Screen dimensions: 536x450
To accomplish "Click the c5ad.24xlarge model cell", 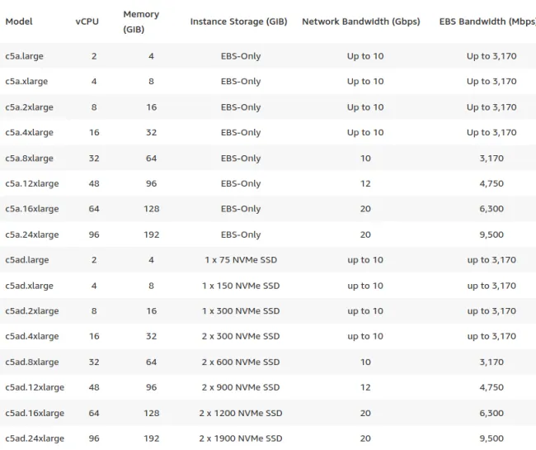I will (35, 438).
